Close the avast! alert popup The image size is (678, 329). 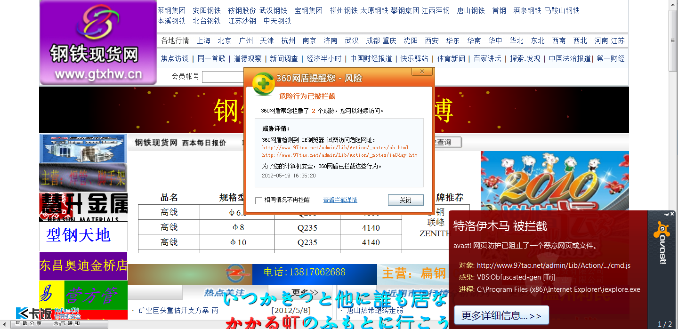point(673,214)
